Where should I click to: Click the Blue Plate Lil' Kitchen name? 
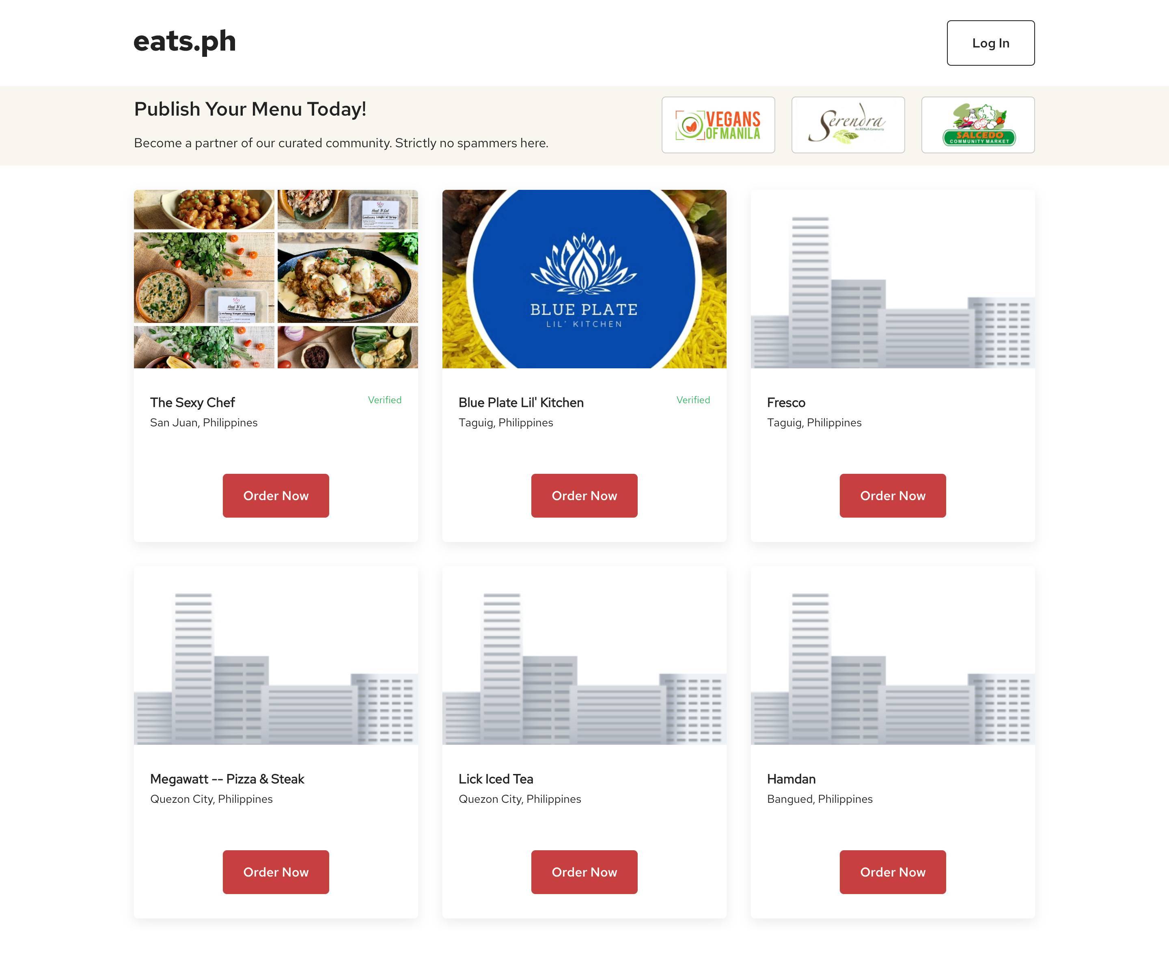(x=520, y=402)
